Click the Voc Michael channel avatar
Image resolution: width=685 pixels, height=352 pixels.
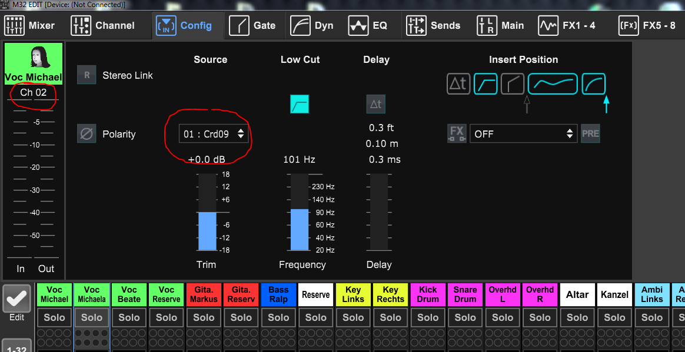[33, 58]
